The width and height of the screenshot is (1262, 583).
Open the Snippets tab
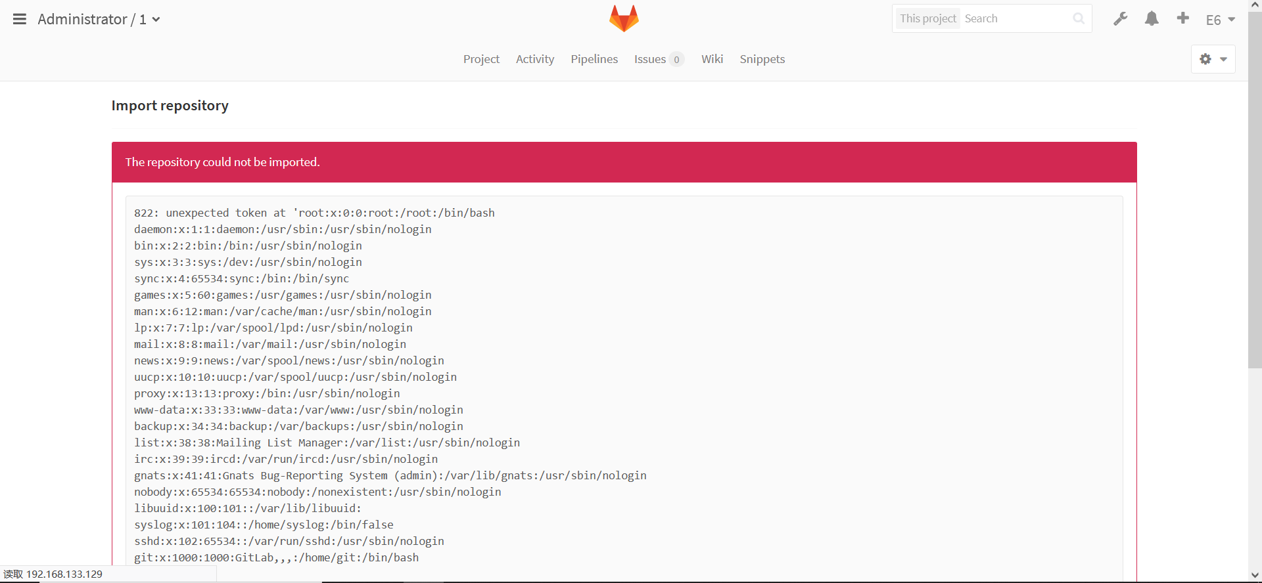(762, 59)
